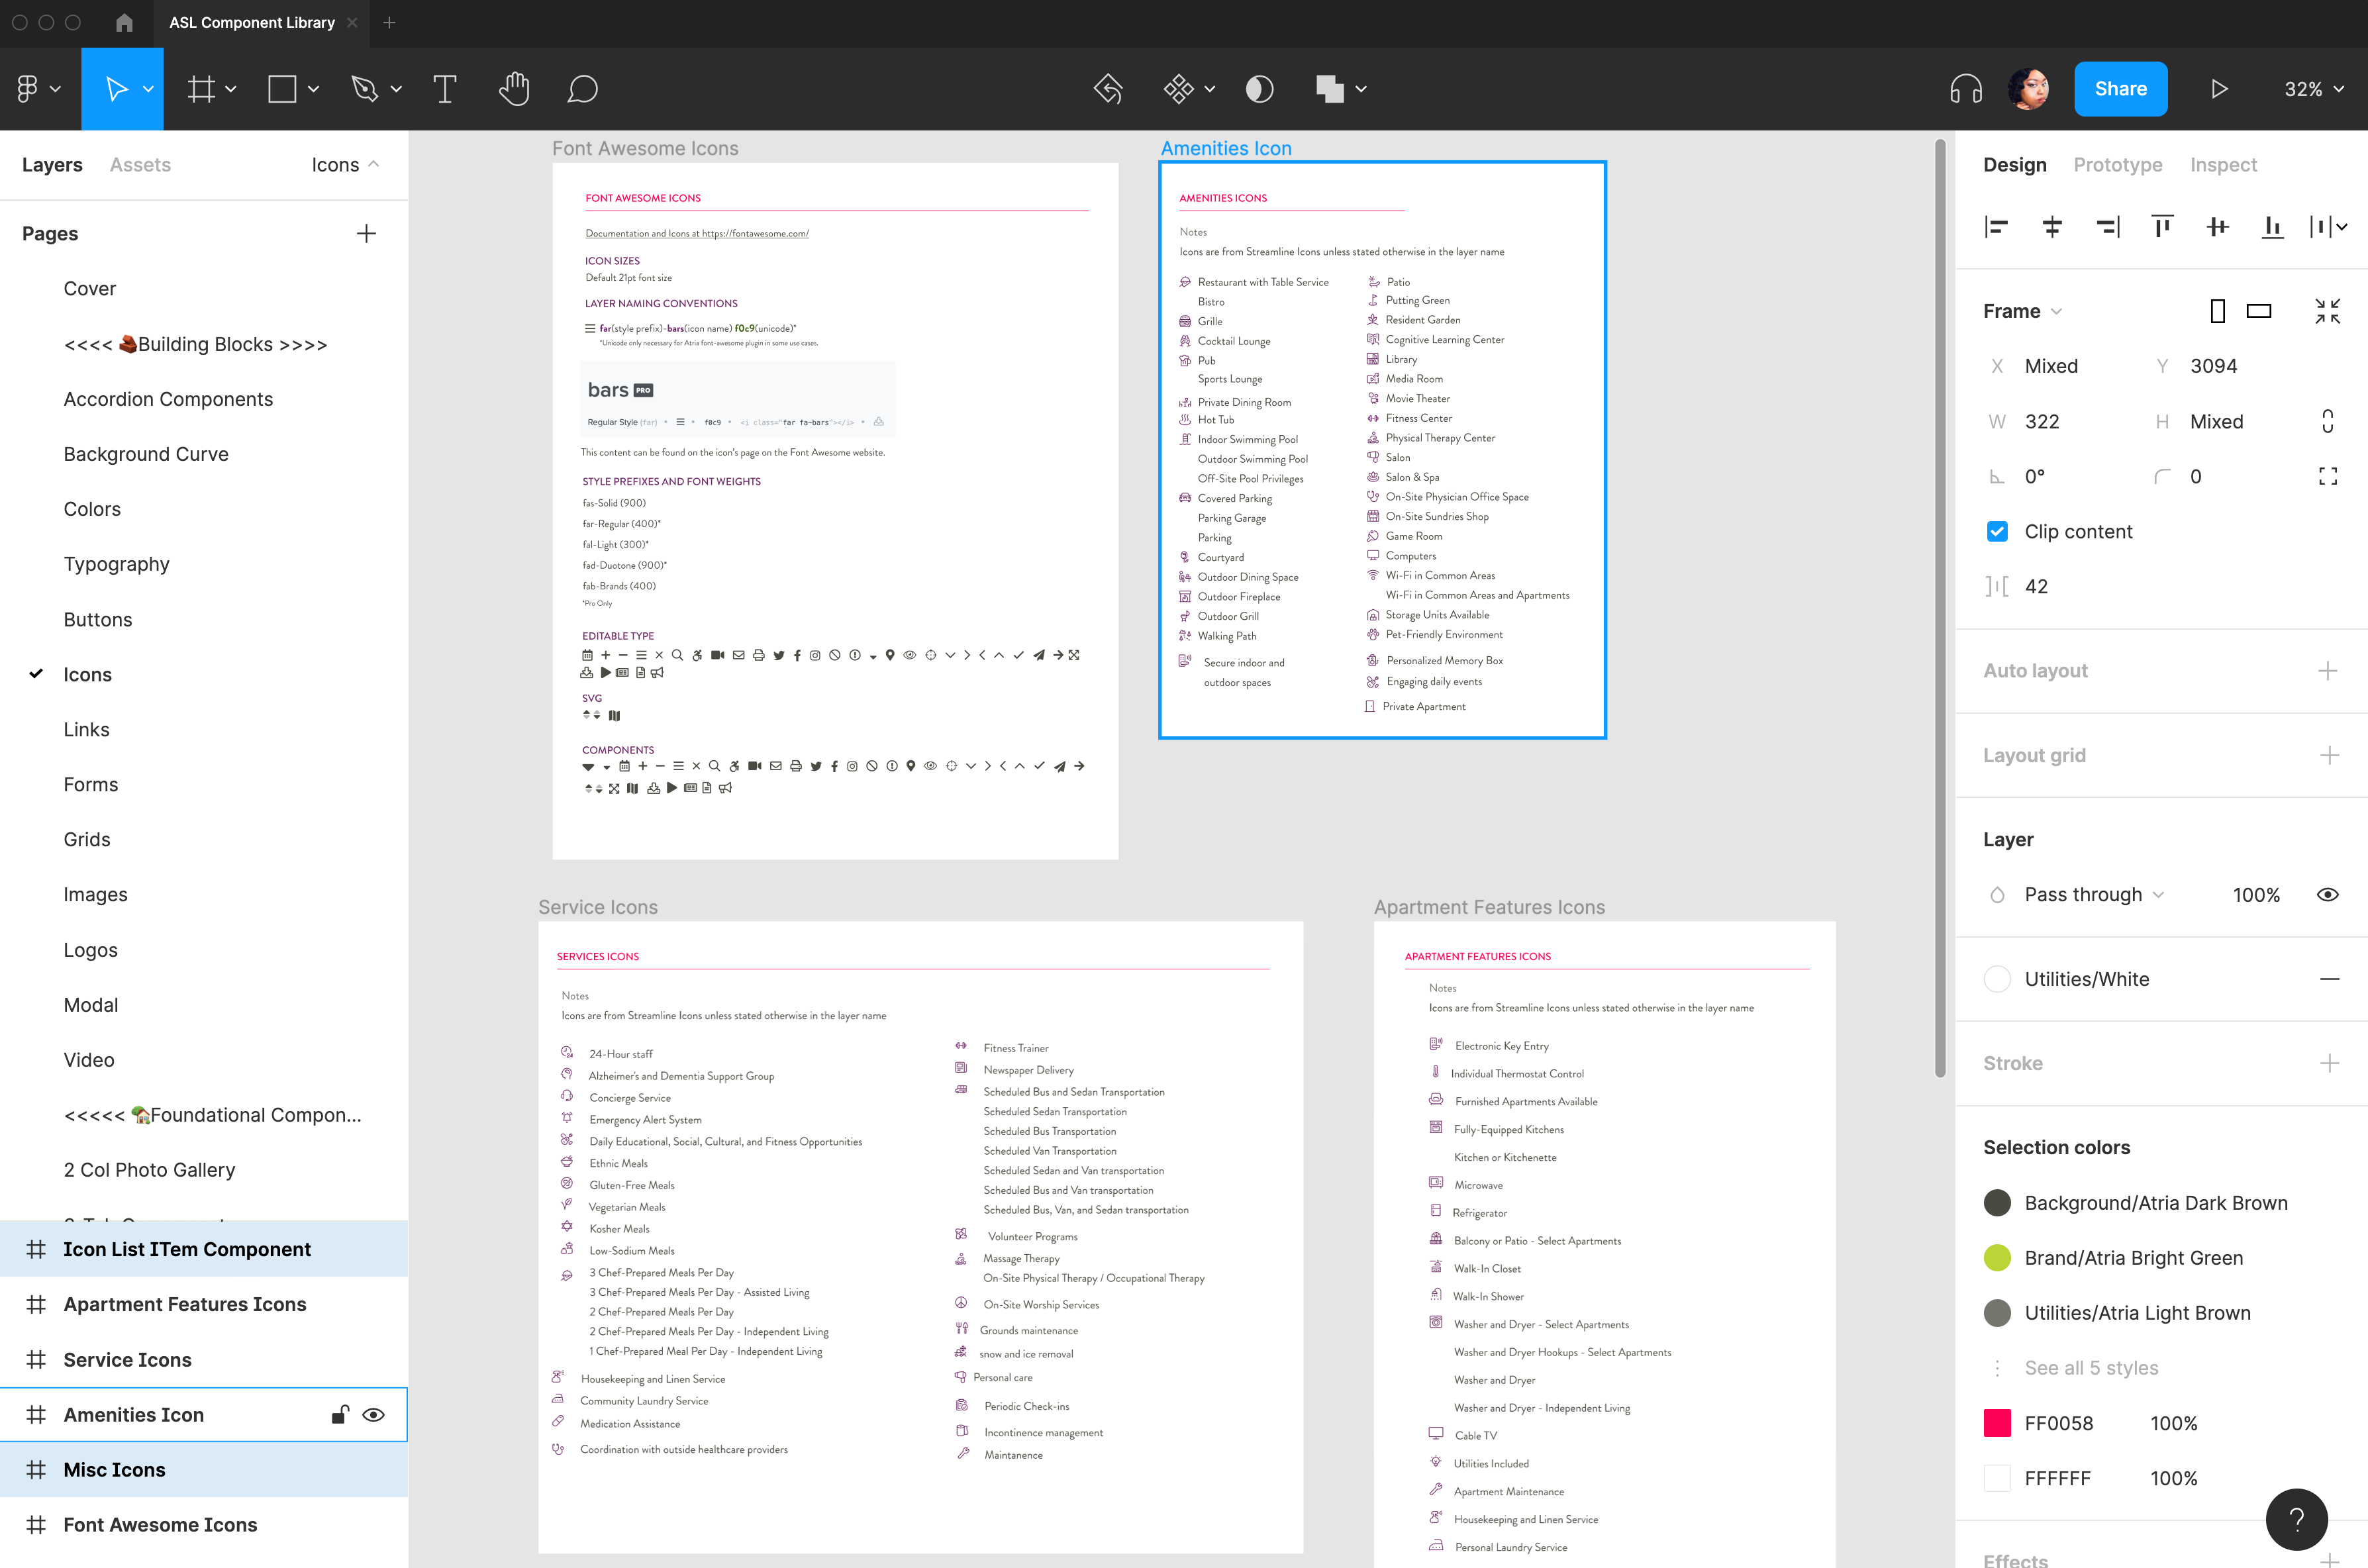Viewport: 2368px width, 1568px height.
Task: Click the reset instance icon in toolbar
Action: click(x=1108, y=89)
